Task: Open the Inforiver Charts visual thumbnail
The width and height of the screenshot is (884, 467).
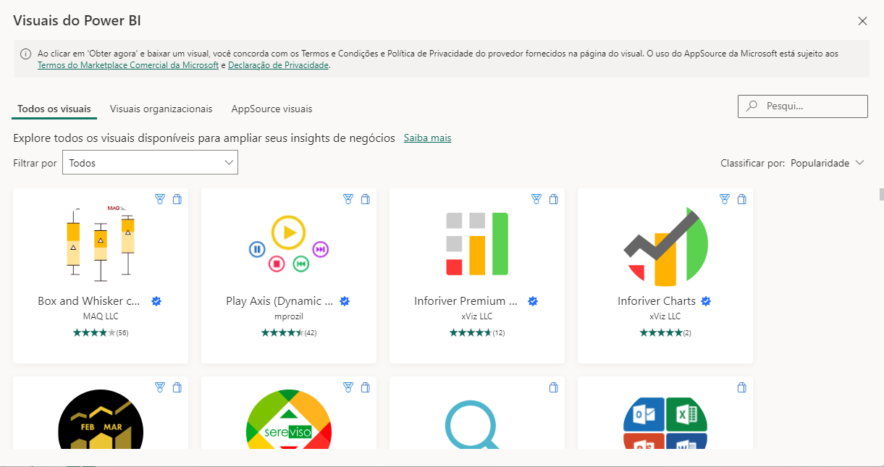Action: pos(665,246)
